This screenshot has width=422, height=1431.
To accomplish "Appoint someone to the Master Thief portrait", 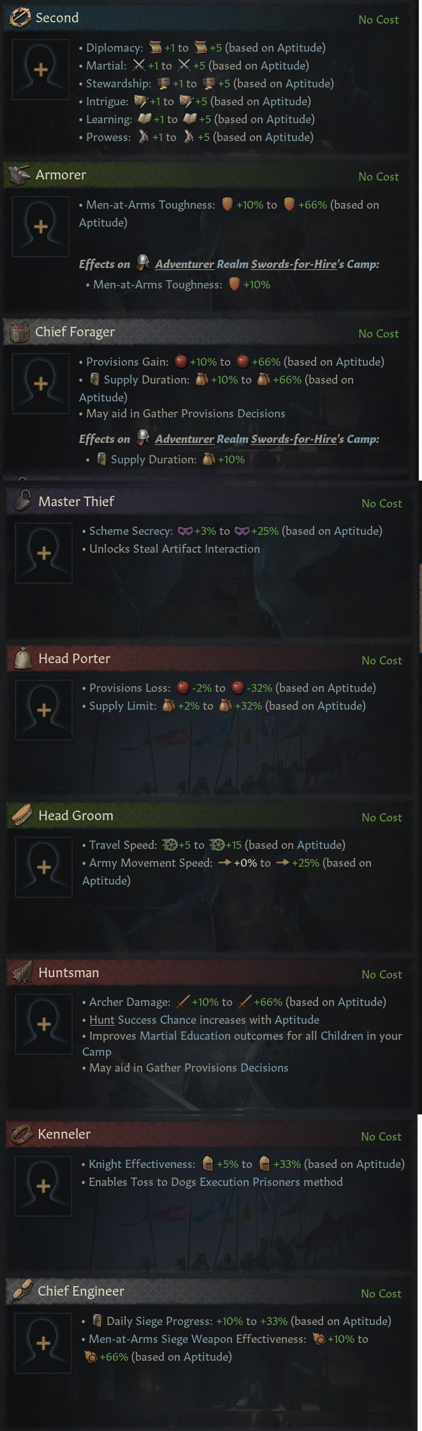I will coord(44,553).
